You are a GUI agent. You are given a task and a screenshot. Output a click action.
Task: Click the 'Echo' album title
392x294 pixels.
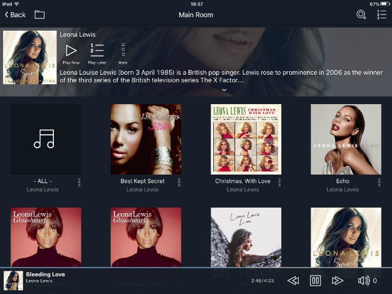(343, 181)
